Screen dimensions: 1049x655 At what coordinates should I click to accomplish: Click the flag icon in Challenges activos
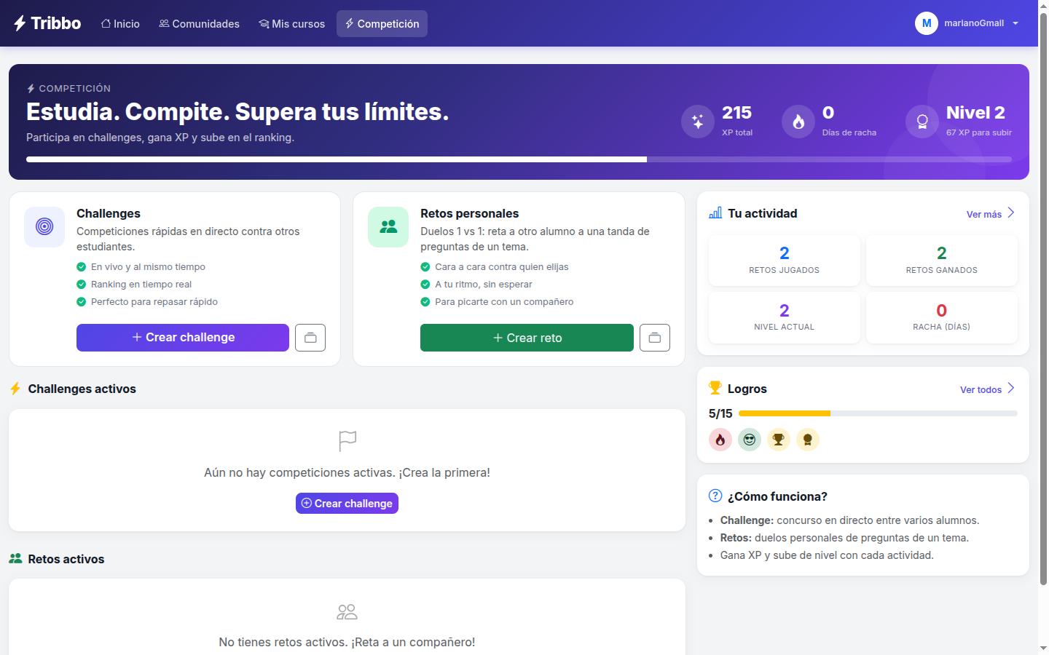point(347,441)
